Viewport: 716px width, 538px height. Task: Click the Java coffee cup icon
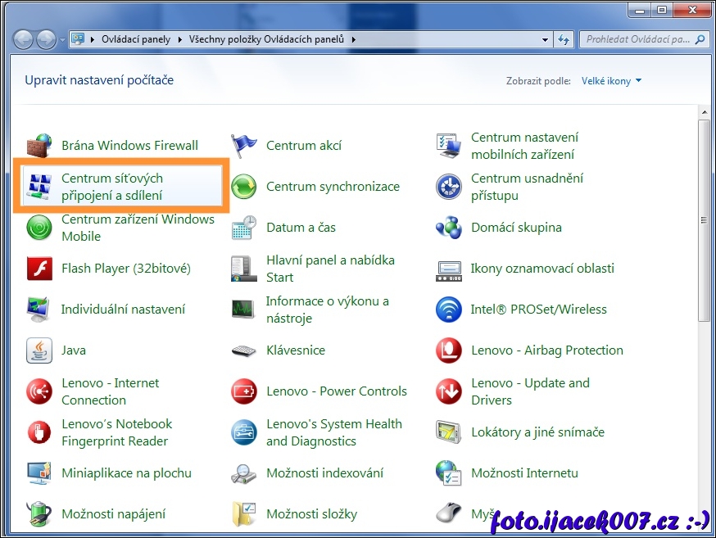(x=39, y=350)
